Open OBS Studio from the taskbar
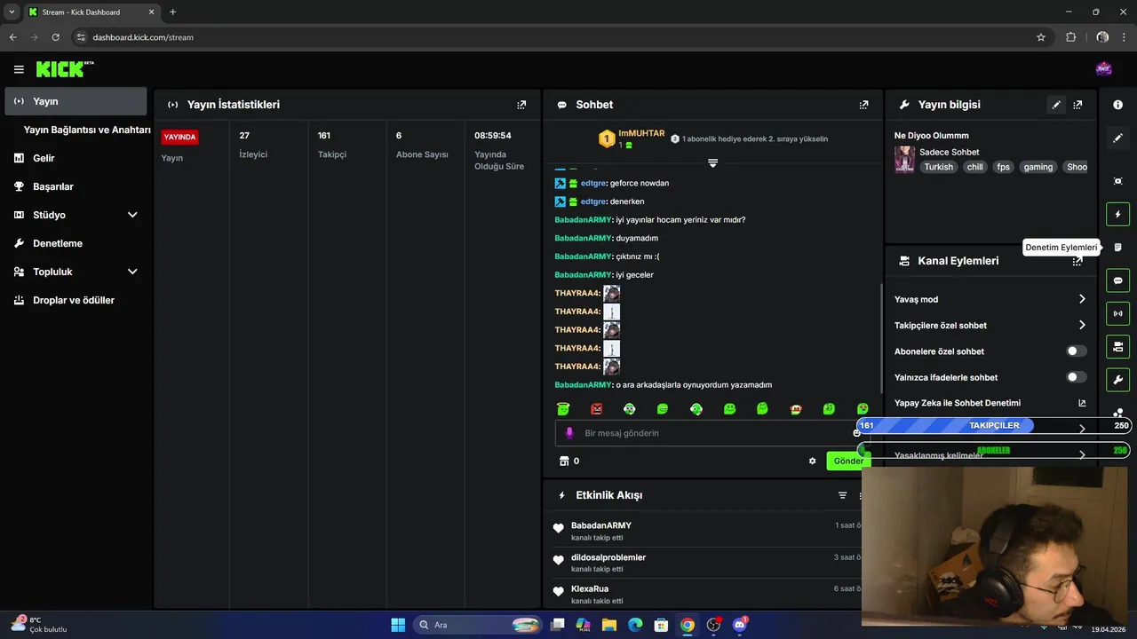 713,625
